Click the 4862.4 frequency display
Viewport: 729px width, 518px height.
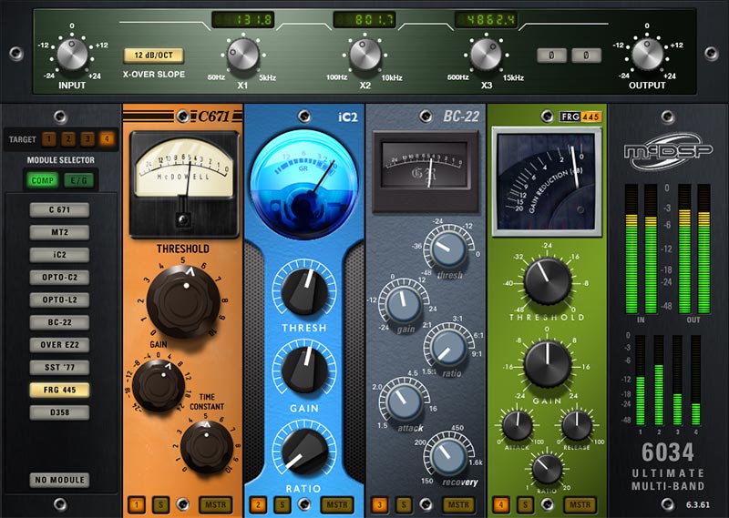486,20
